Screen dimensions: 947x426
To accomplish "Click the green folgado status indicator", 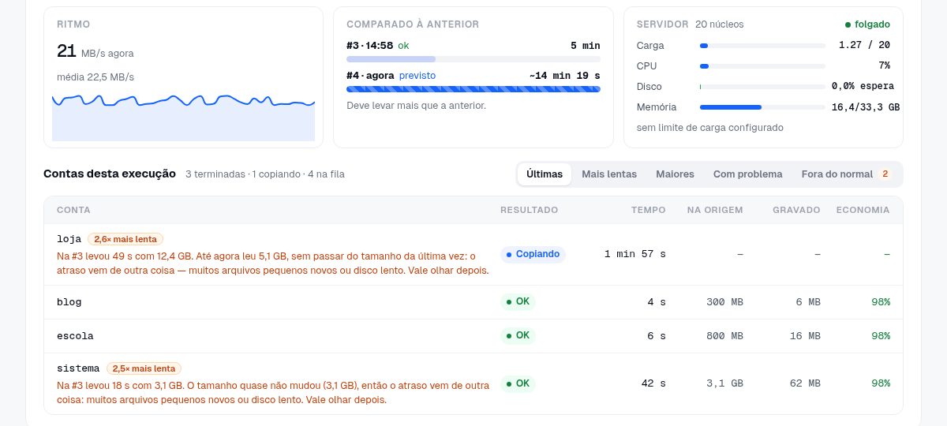I will 867,24.
